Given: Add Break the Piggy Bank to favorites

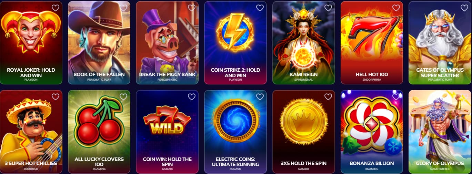Looking at the screenshot, I should (192, 8).
